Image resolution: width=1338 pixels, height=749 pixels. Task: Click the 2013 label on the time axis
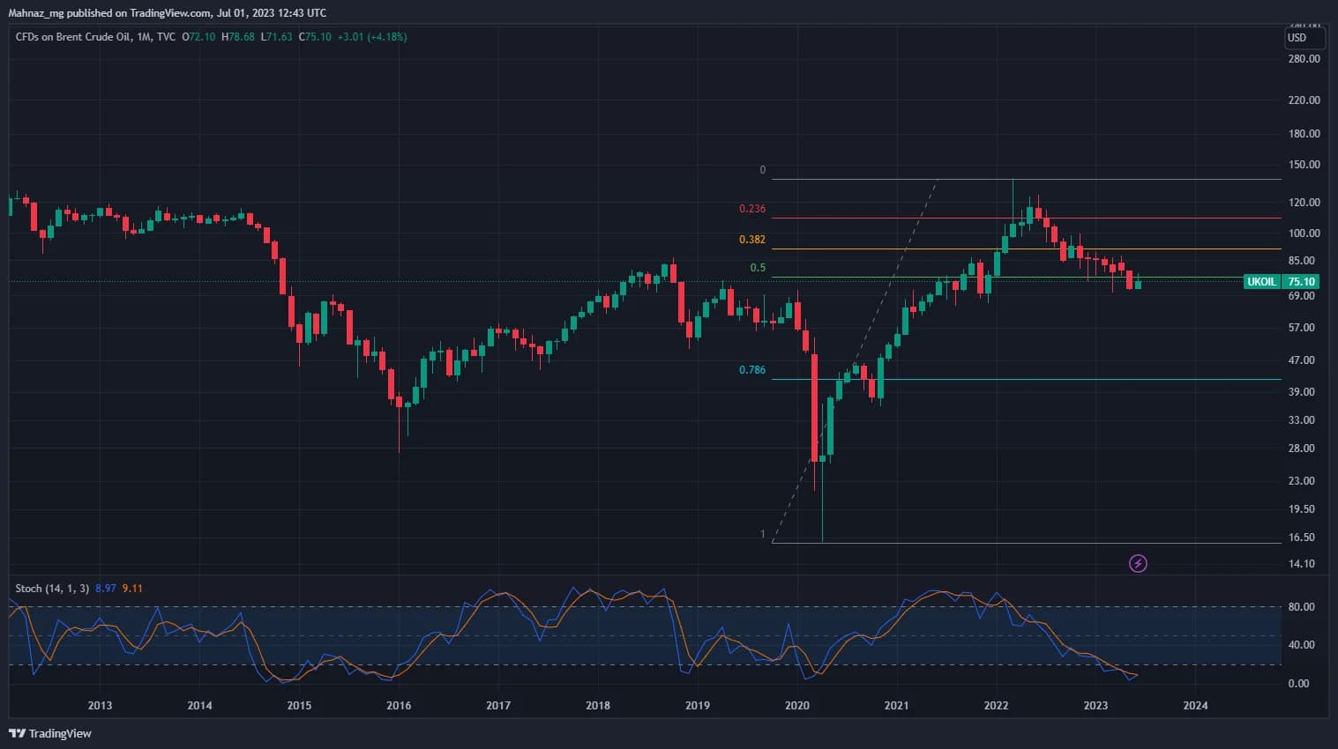pyautogui.click(x=100, y=705)
